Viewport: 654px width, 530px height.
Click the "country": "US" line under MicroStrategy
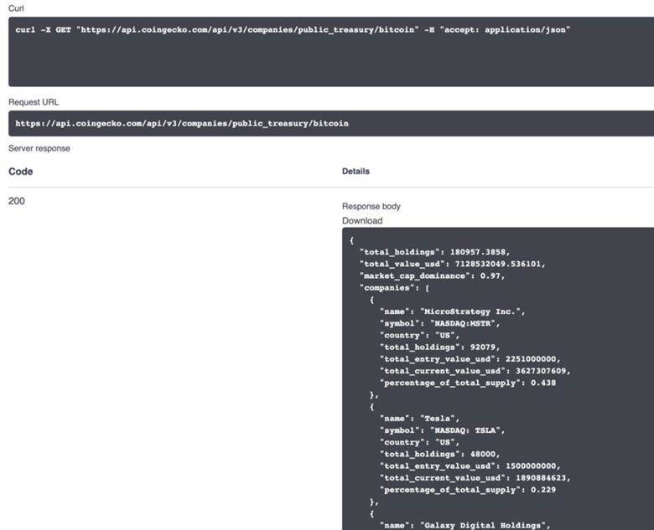pyautogui.click(x=419, y=335)
